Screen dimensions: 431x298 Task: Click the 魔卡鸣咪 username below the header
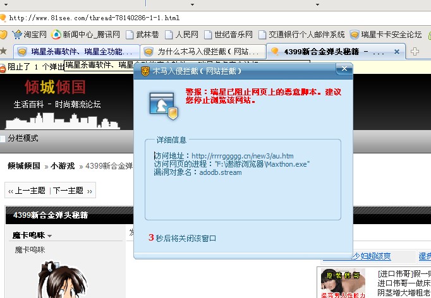[30, 250]
